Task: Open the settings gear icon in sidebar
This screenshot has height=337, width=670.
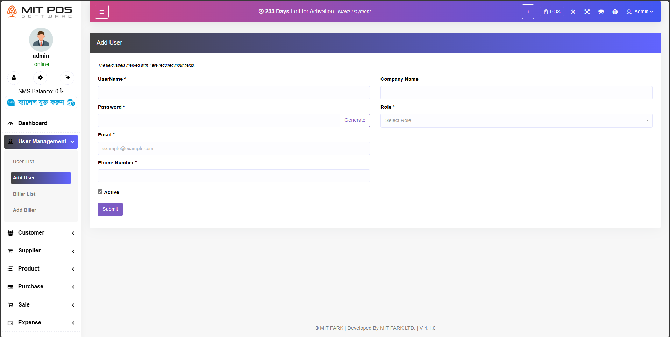Action: (41, 78)
